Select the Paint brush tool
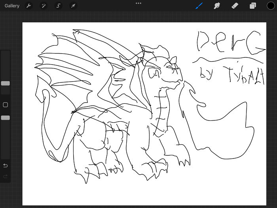This screenshot has height=208, width=277. 199,6
